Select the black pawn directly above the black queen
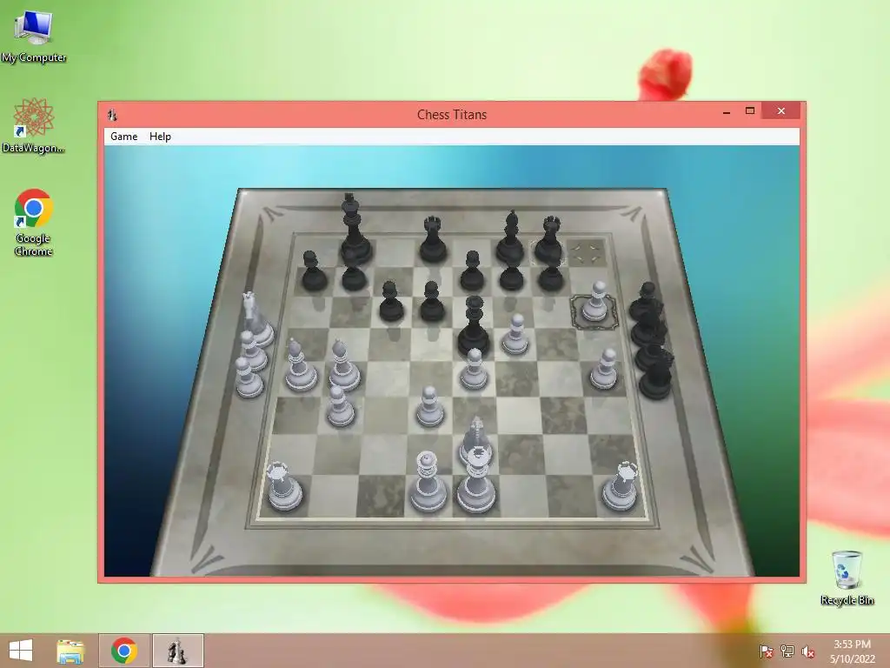The image size is (890, 668). click(472, 271)
